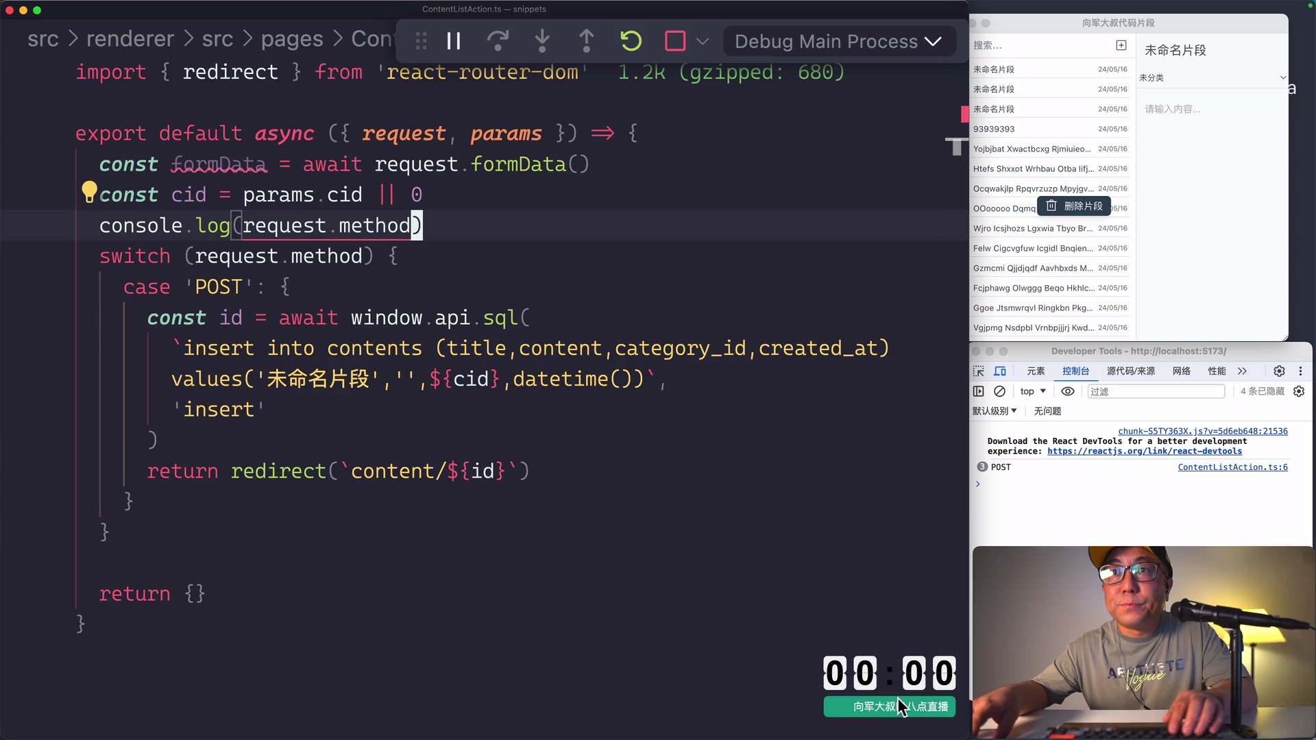Image resolution: width=1316 pixels, height=740 pixels.
Task: Step into the function call
Action: click(542, 40)
